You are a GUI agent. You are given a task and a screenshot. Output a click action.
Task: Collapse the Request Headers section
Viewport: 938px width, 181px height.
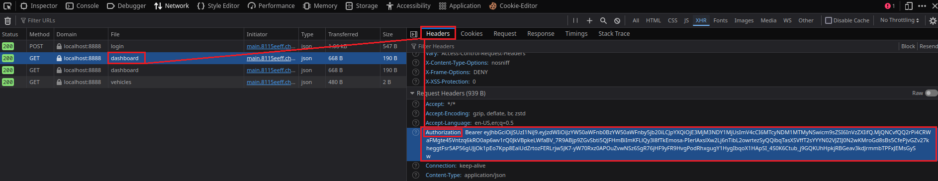(x=412, y=93)
